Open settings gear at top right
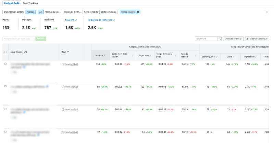 pyautogui.click(x=267, y=12)
